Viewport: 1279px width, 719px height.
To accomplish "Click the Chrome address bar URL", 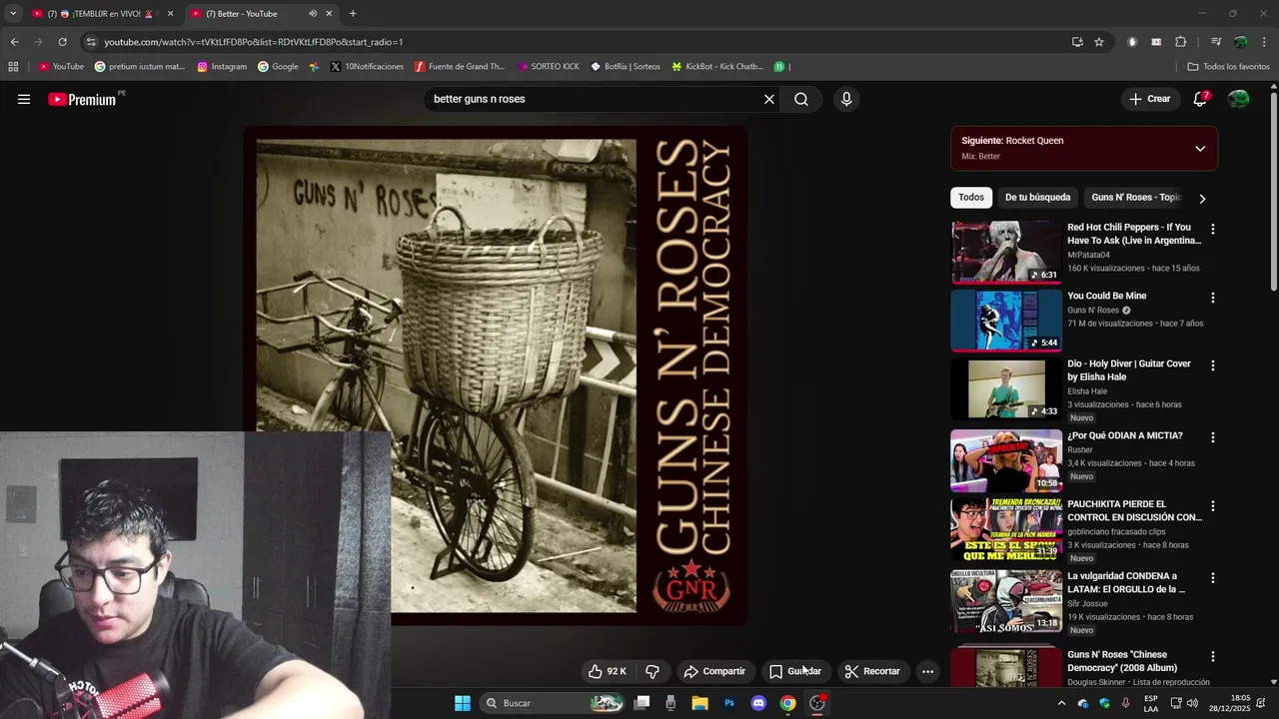I will click(x=254, y=42).
